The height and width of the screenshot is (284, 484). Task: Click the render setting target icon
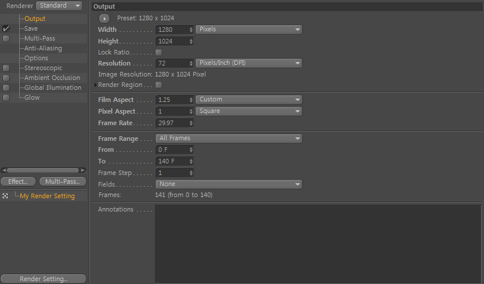coord(5,196)
